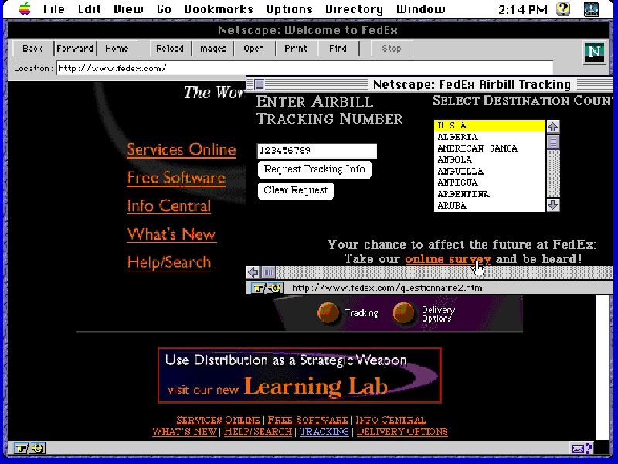
Task: Open the Apple menu
Action: pos(25,9)
